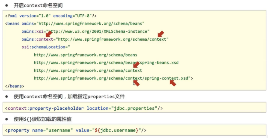Click the schemaLocation entry ending in schema/context
This screenshot has width=268, height=139.
[x=88, y=70]
